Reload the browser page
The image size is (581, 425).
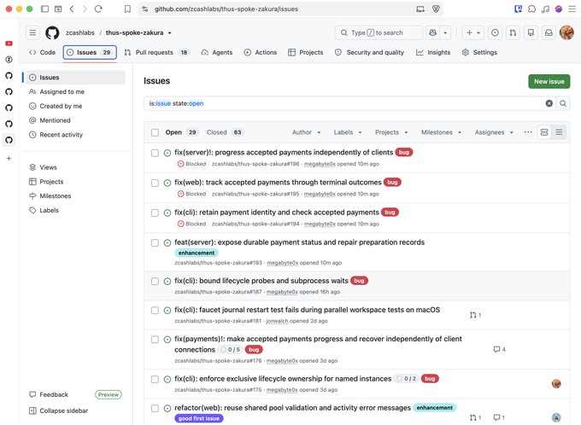click(98, 9)
